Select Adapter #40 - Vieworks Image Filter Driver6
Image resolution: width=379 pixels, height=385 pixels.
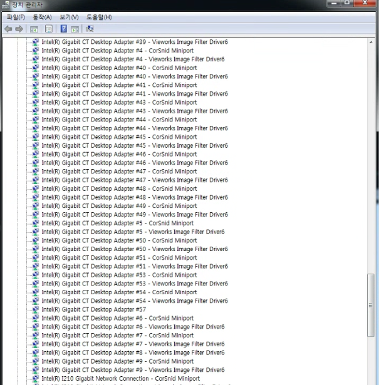coord(135,76)
